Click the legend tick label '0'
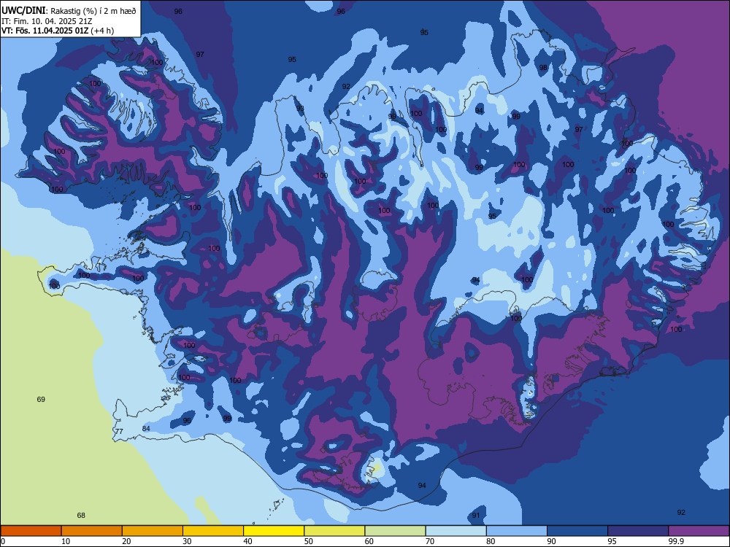Viewport: 730px width, 547px height. 3,541
